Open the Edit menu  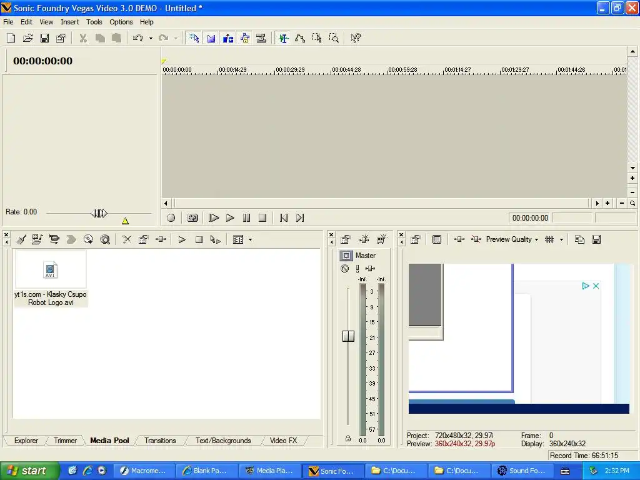tap(26, 22)
